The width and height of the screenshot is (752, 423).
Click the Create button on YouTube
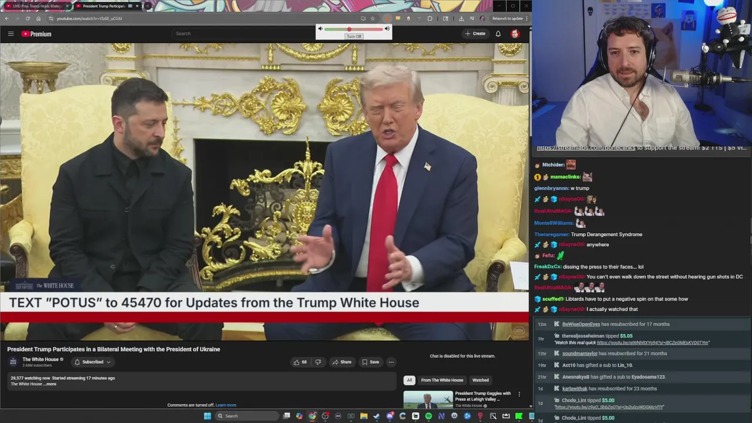475,33
